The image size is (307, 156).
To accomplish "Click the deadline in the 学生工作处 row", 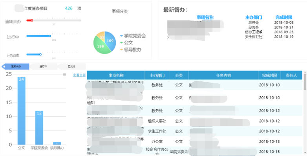I will click(x=269, y=131).
